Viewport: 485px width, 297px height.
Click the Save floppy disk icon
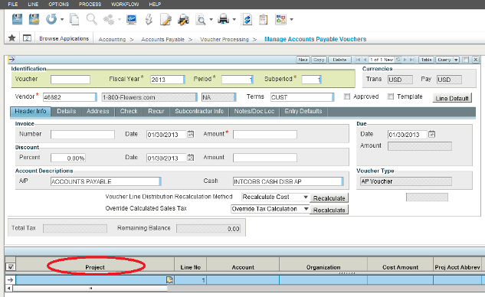(17, 19)
